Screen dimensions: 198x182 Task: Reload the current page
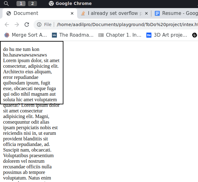coord(27,25)
